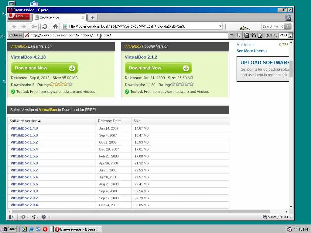Click the system tray scheduler icon
Screen dimensions: 311x233
pyautogui.click(x=289, y=229)
